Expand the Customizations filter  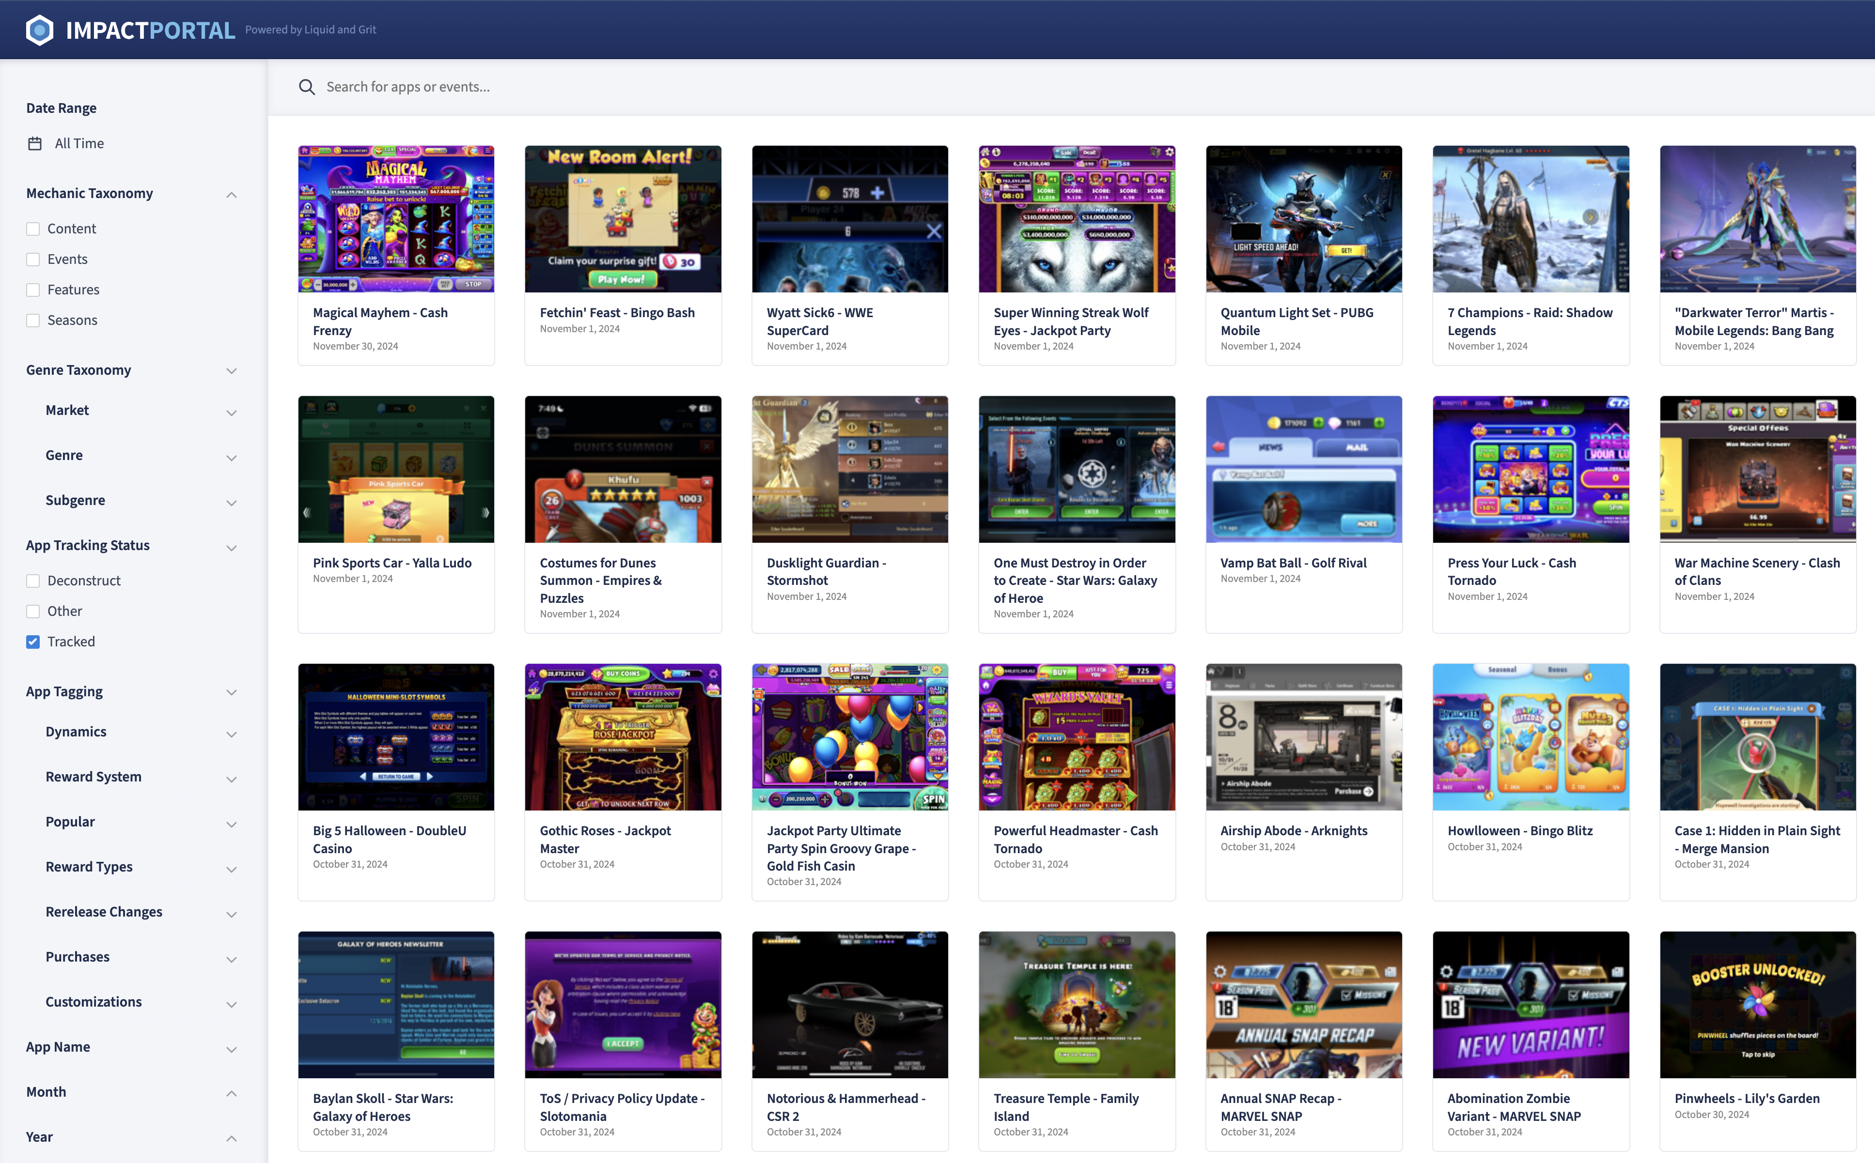(231, 1004)
